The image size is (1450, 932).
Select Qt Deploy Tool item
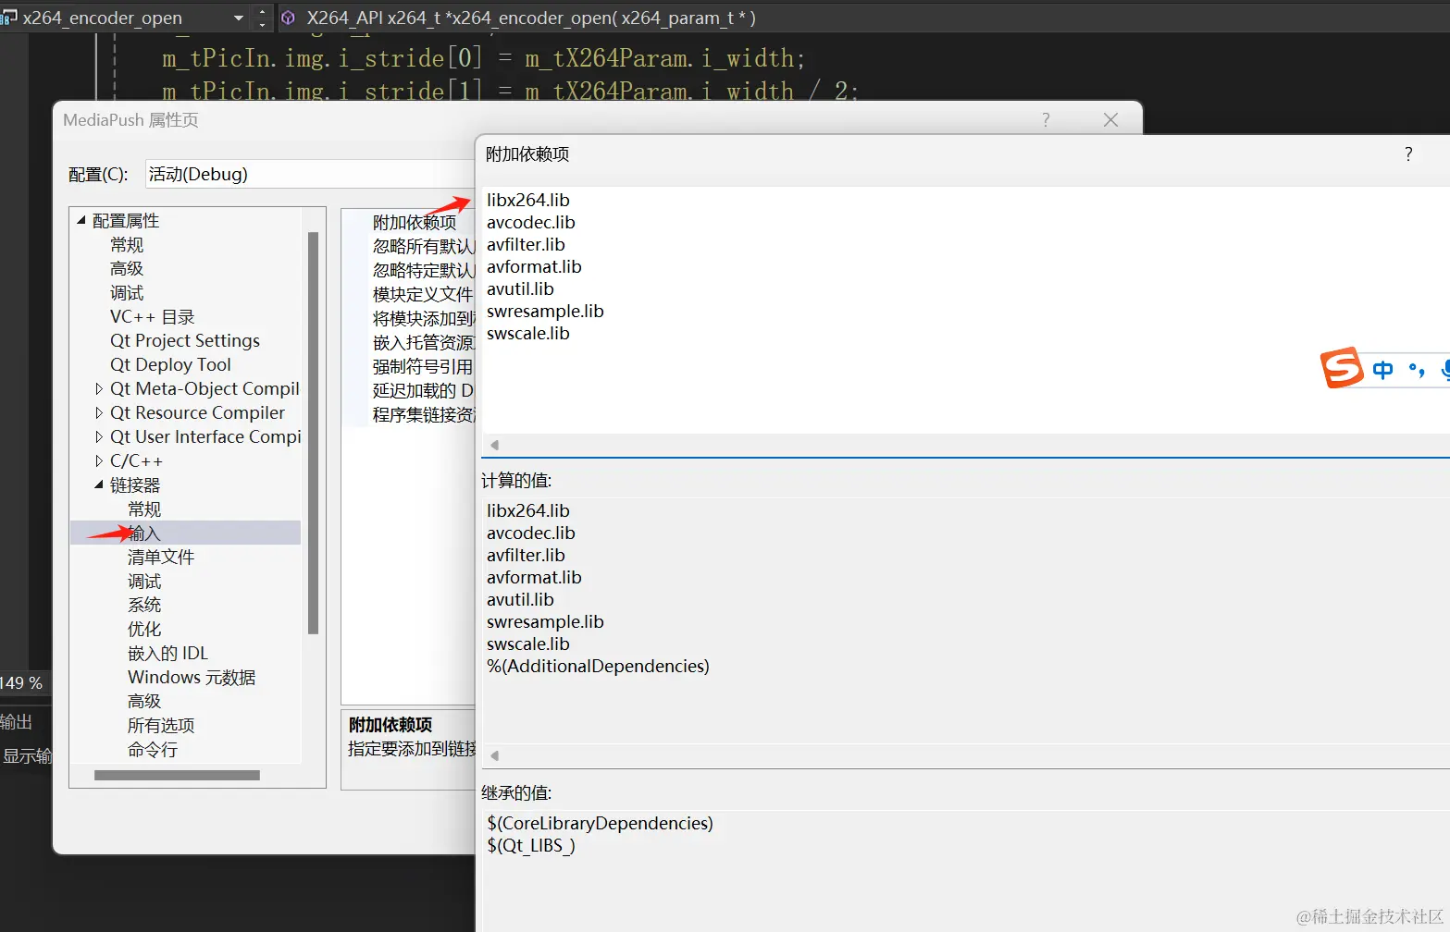tap(170, 365)
